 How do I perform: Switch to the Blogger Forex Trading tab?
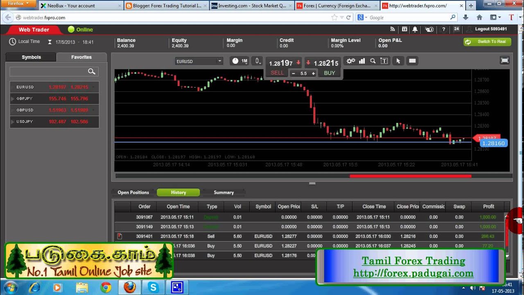pyautogui.click(x=166, y=6)
